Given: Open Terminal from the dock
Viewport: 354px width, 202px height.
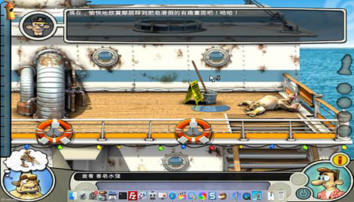Looking at the screenshot, I should tap(123, 195).
